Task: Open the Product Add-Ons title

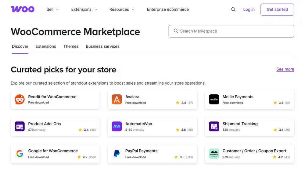Action: pos(45,124)
